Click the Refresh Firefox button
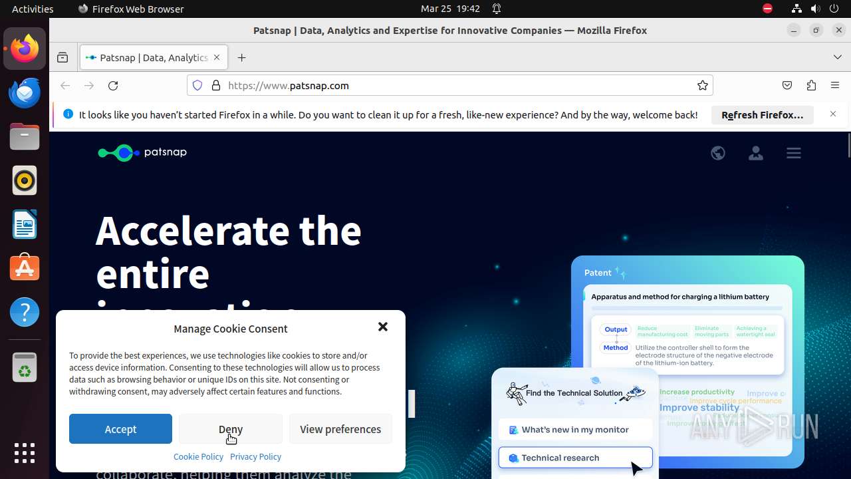The height and width of the screenshot is (479, 851). click(x=763, y=115)
